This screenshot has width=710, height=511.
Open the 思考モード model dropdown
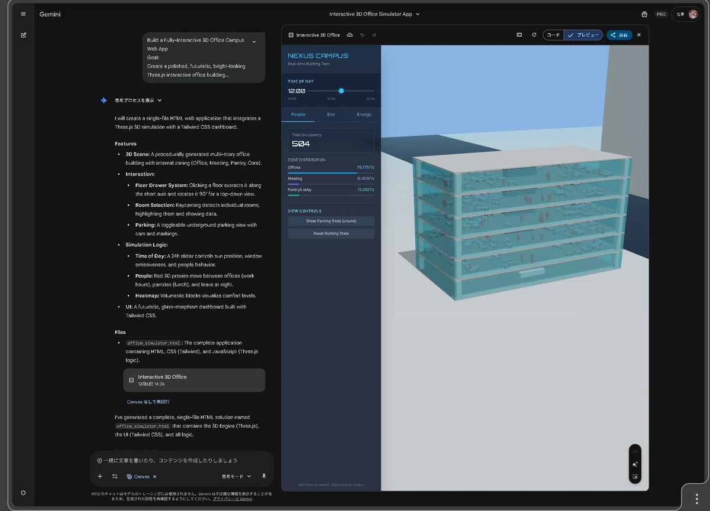click(237, 476)
